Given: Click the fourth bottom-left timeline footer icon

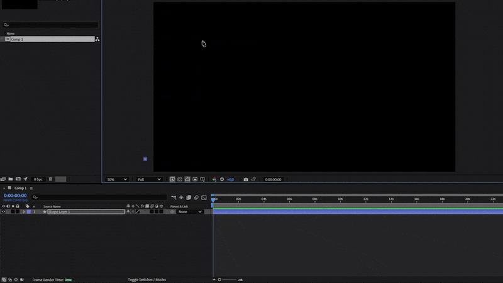Looking at the screenshot, I should click(22, 280).
